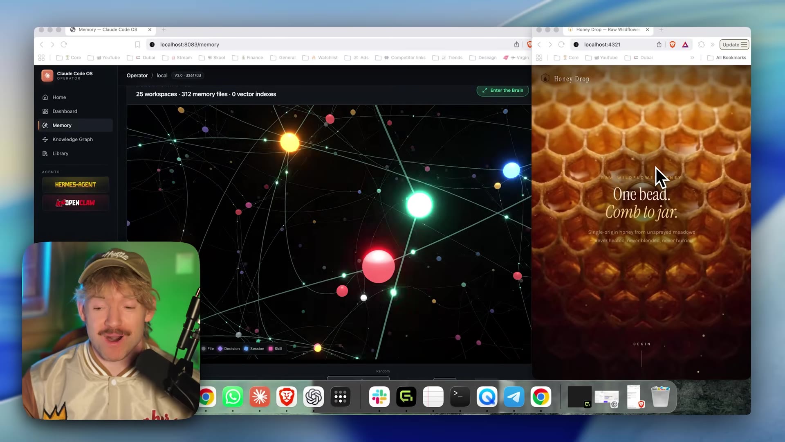
Task: Open Home in Claude Code OS sidebar
Action: tap(75, 97)
